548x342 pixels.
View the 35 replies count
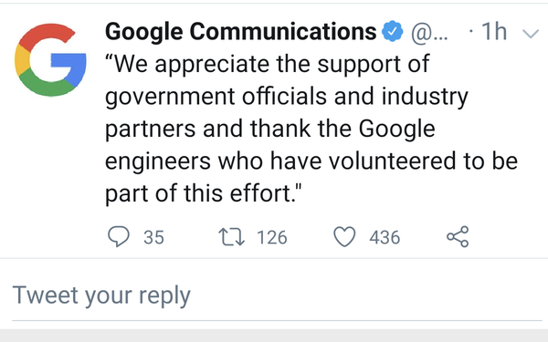pos(153,237)
